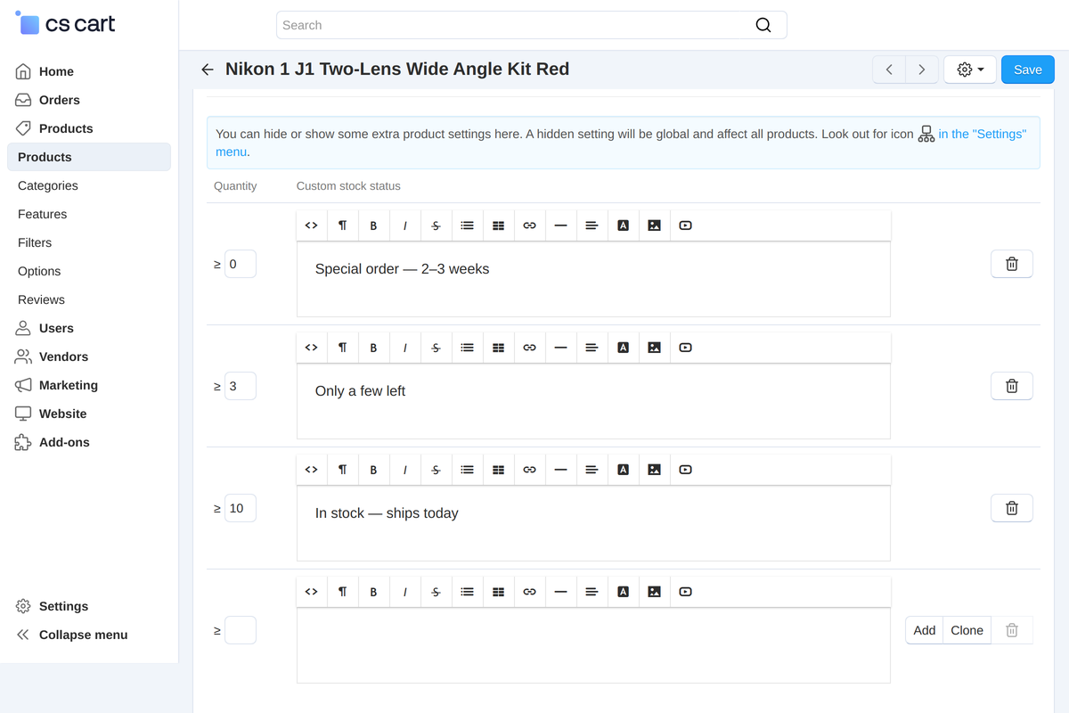Image resolution: width=1069 pixels, height=713 pixels.
Task: Open the gear settings dropdown
Action: point(970,70)
